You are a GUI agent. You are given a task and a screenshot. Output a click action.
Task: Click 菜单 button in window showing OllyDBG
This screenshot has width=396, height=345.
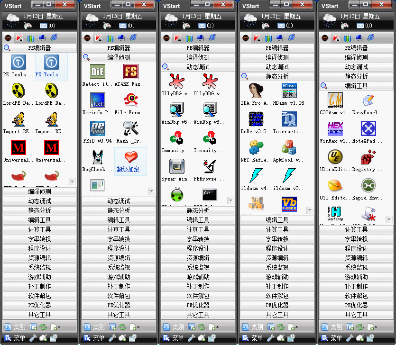[x=173, y=338]
